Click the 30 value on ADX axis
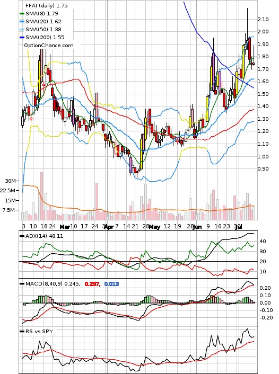 (x=263, y=252)
